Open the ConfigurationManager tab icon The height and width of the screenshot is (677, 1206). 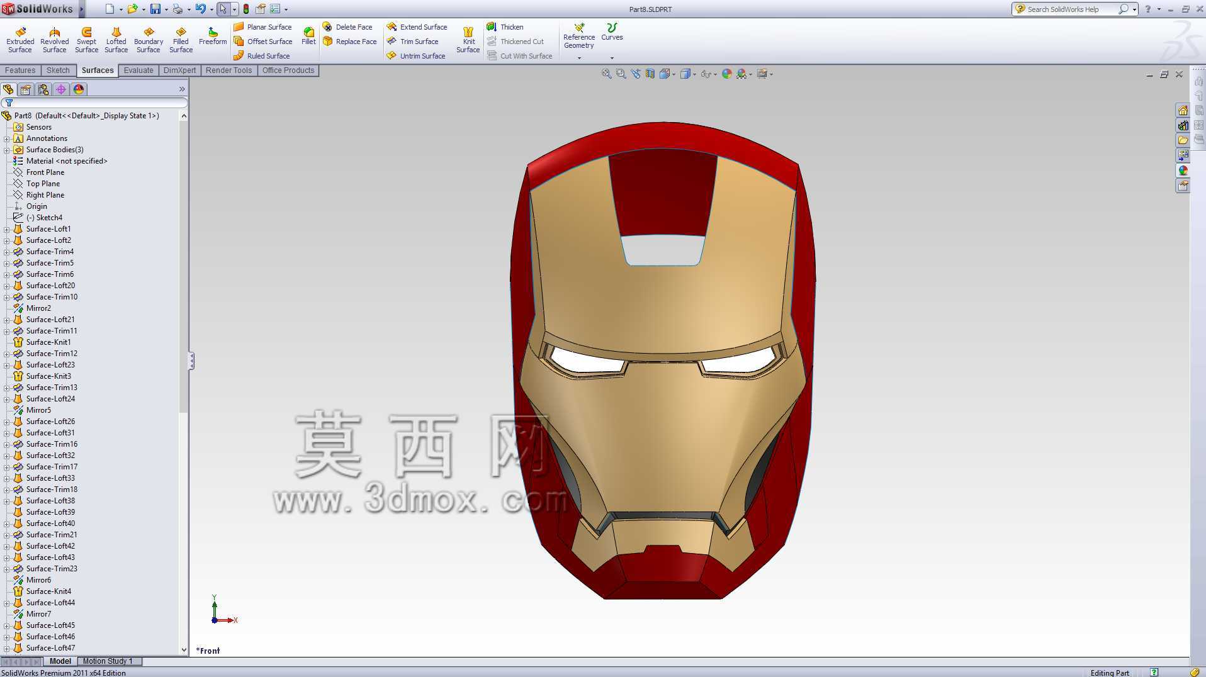coord(43,89)
